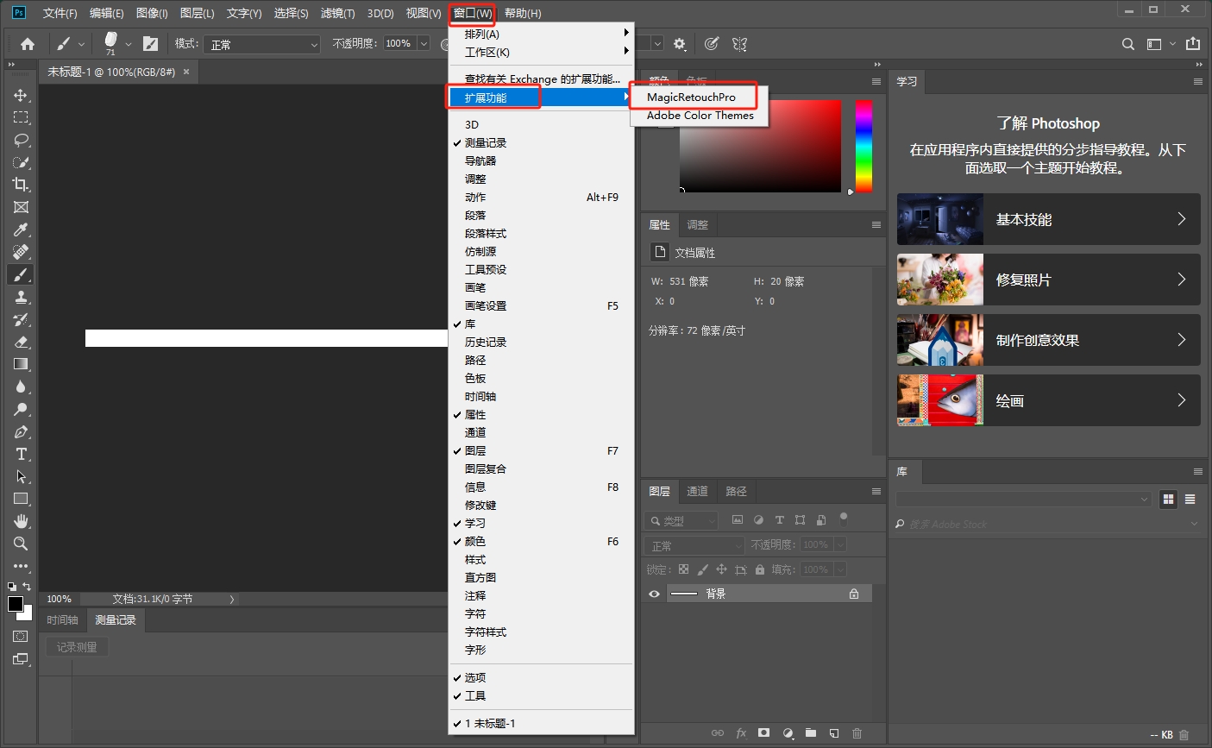
Task: Choose MagicRetouchPro from the extensions submenu
Action: pyautogui.click(x=693, y=97)
